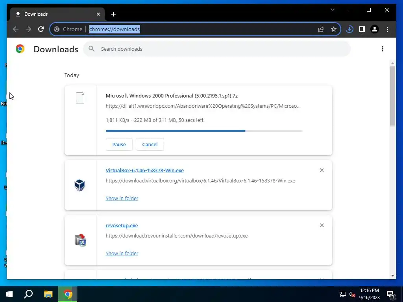Open the notification center icon
Image resolution: width=403 pixels, height=302 pixels.
pos(391,294)
